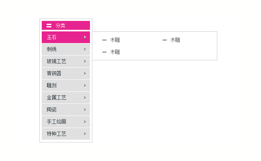Choose the 特种工艺 menu item
261x161 pixels.
56,134
